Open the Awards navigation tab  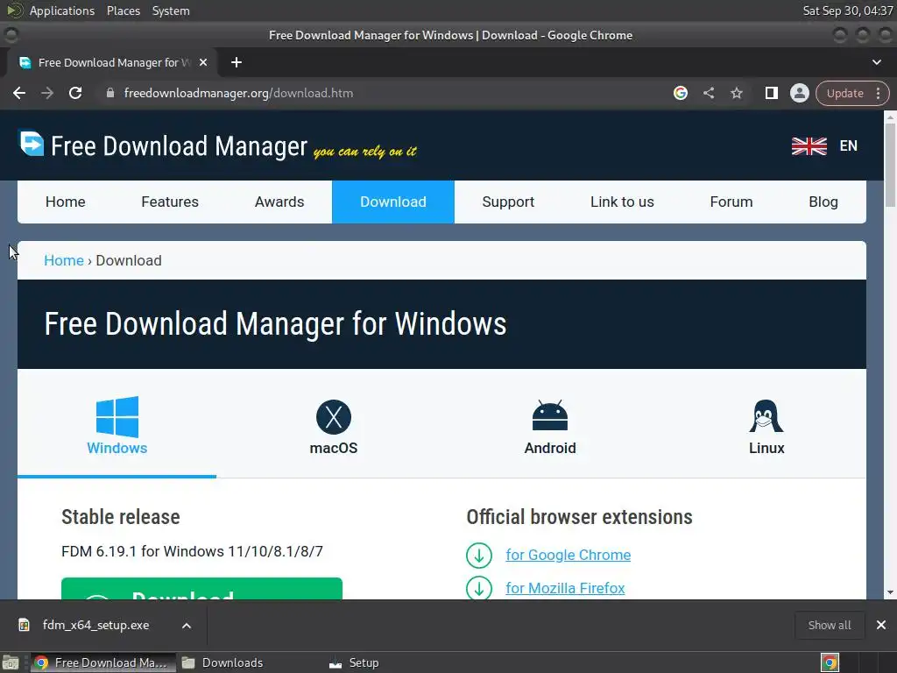279,202
